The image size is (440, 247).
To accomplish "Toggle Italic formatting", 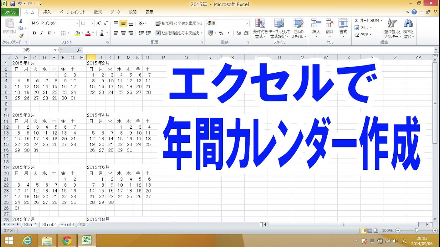I will click(x=42, y=33).
